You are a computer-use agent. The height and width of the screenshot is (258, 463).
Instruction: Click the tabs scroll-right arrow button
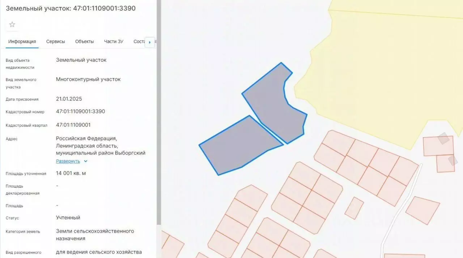coord(150,42)
